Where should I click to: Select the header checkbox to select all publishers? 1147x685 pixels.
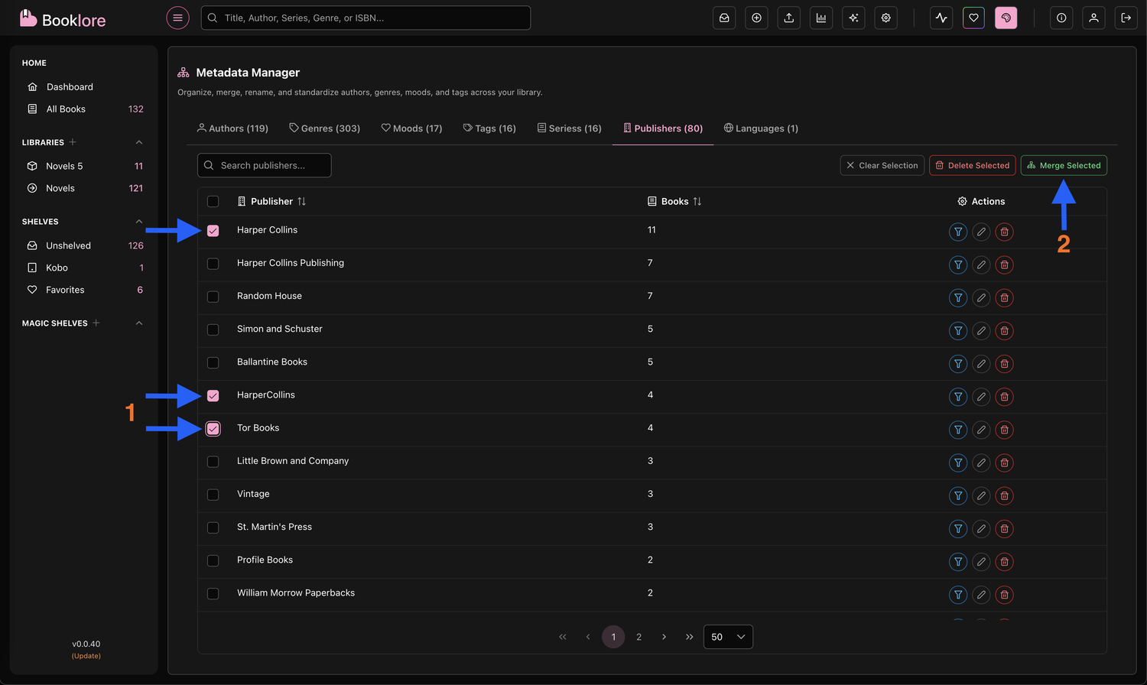tap(213, 201)
